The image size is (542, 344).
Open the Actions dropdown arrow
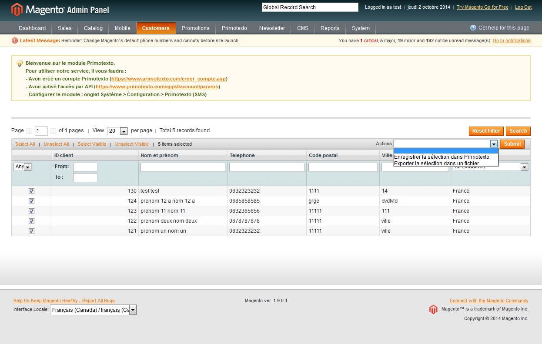tap(494, 144)
